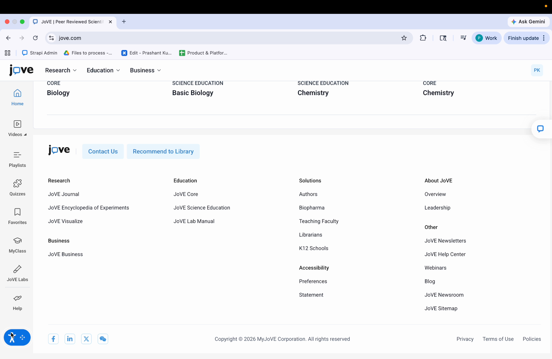Open the Work profile switcher
This screenshot has width=552, height=359.
tap(486, 38)
